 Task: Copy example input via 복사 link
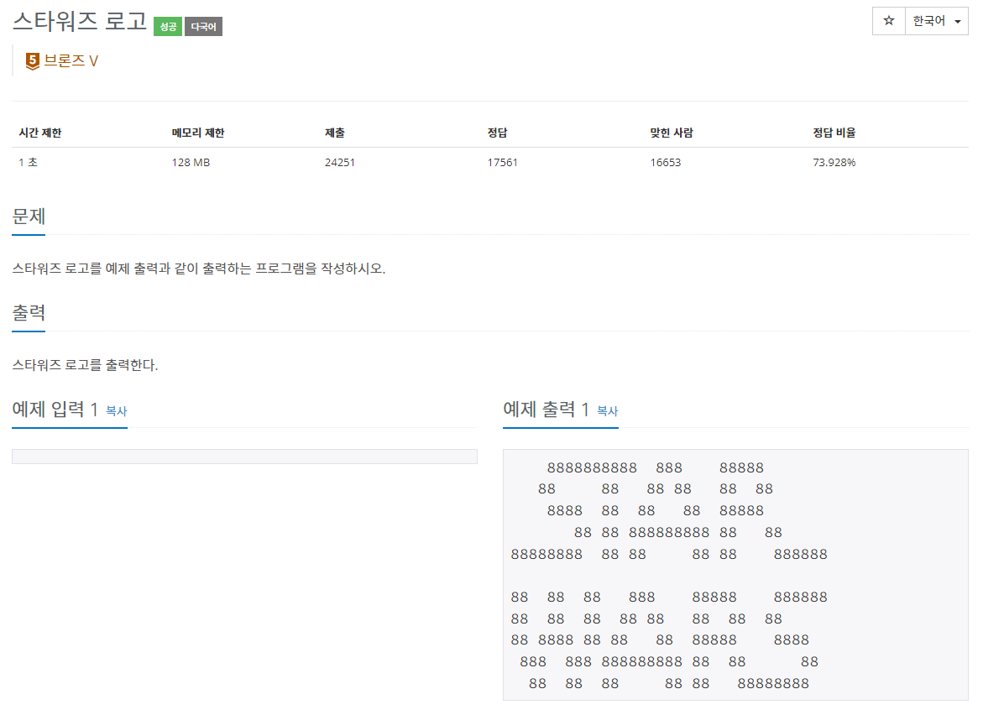116,411
